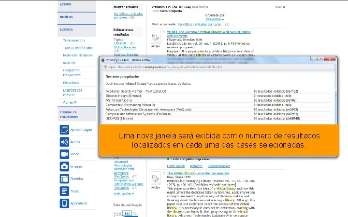Click the site identity icon in the popup address bar
The image size is (348, 217).
[x=105, y=67]
